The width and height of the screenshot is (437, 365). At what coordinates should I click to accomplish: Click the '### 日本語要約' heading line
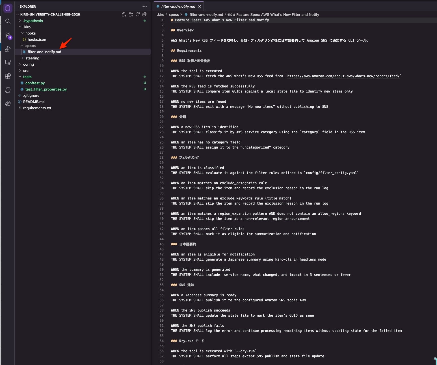click(183, 244)
